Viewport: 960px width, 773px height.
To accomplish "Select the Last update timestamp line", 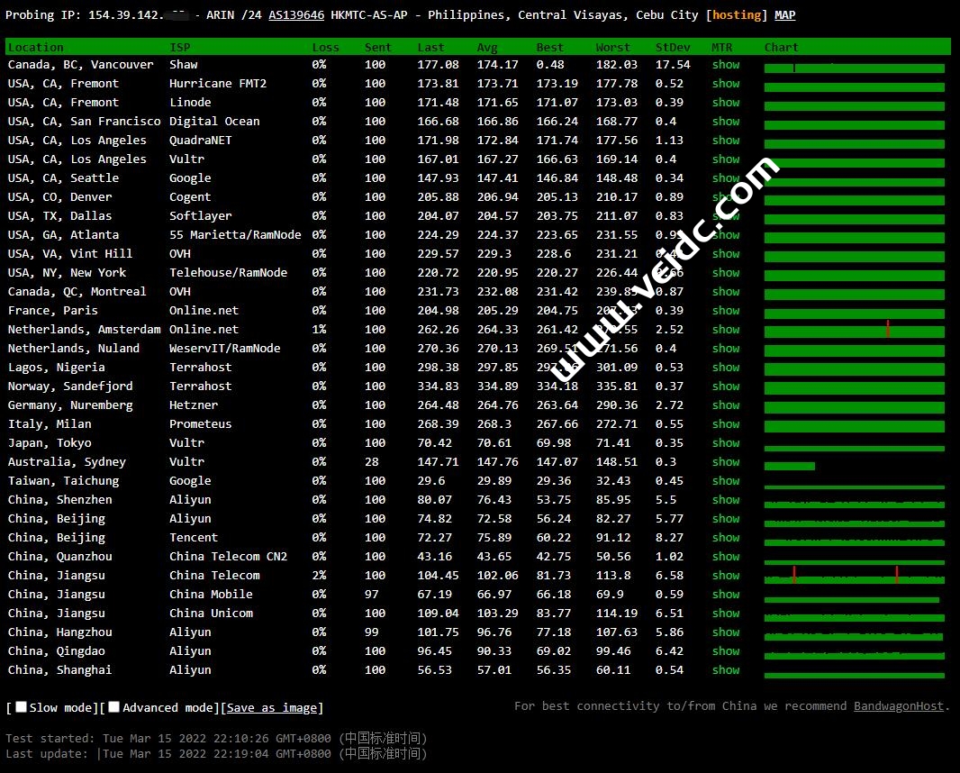I will pos(216,753).
